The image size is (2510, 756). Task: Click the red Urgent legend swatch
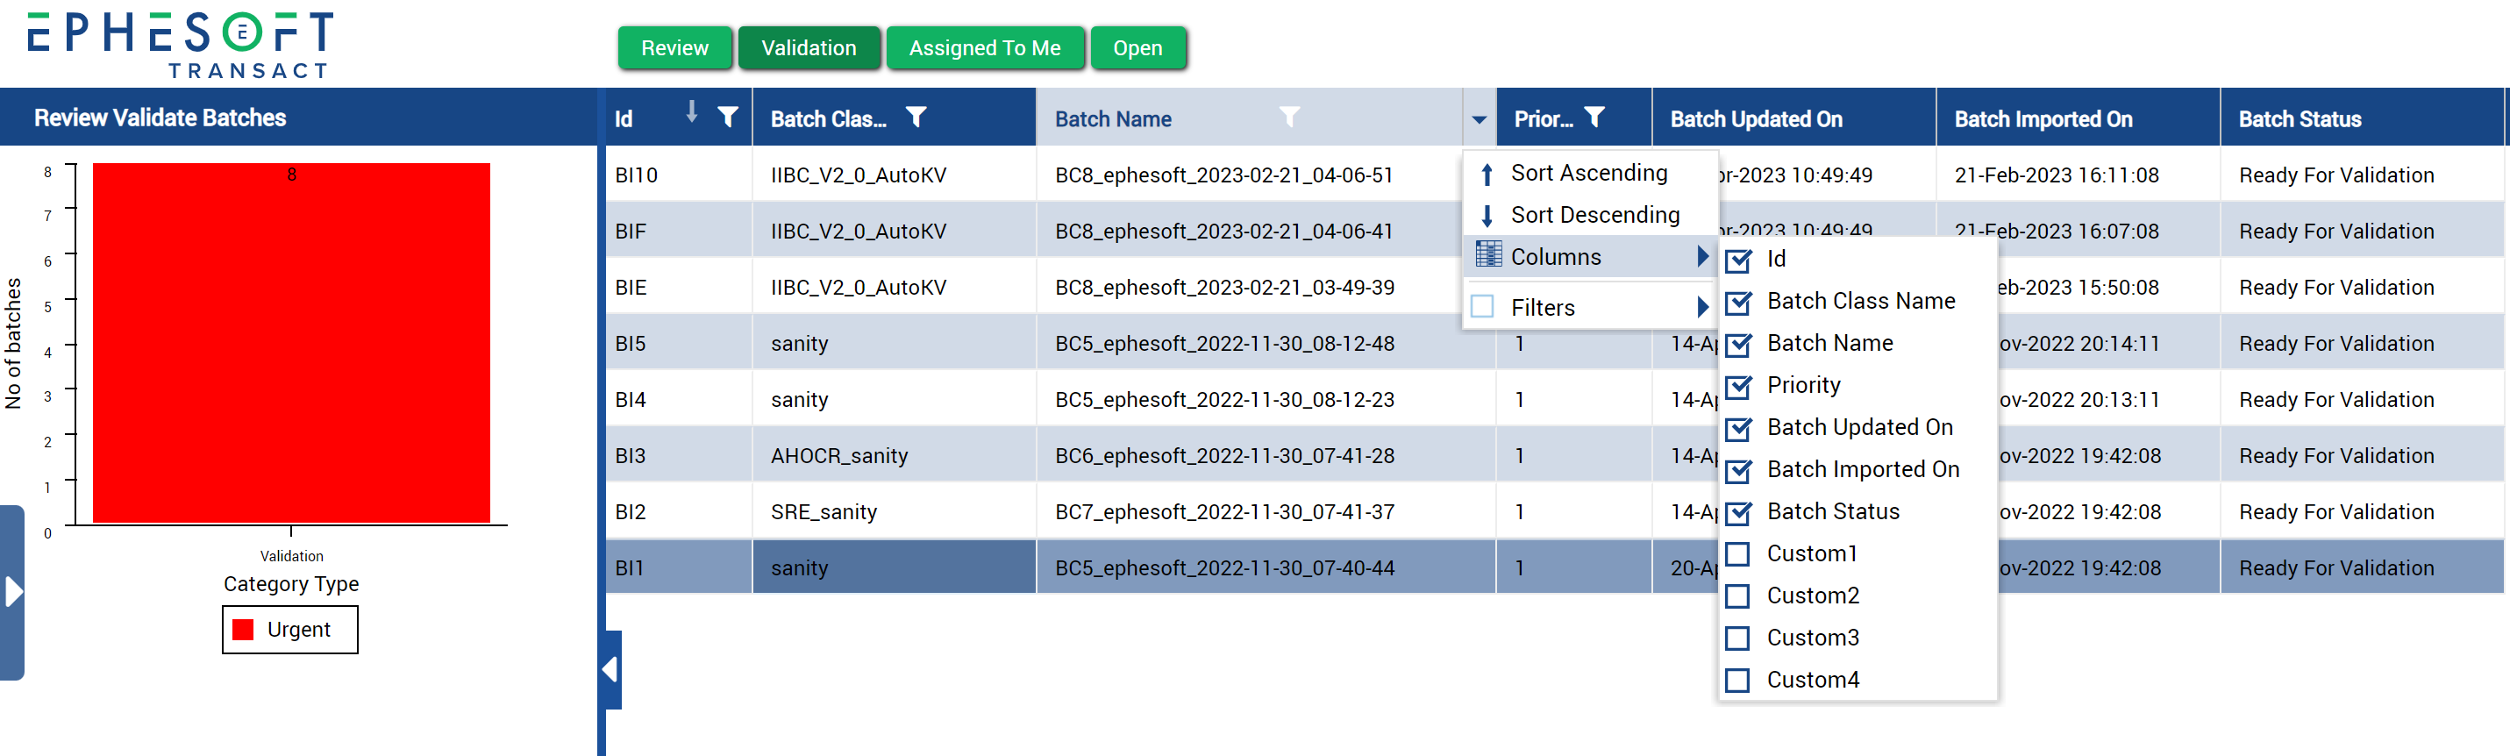(244, 630)
